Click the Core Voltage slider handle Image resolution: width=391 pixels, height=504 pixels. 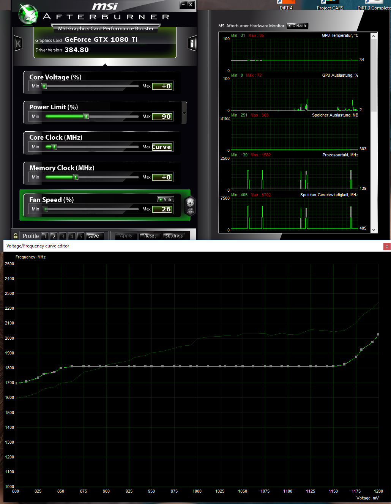tap(44, 86)
